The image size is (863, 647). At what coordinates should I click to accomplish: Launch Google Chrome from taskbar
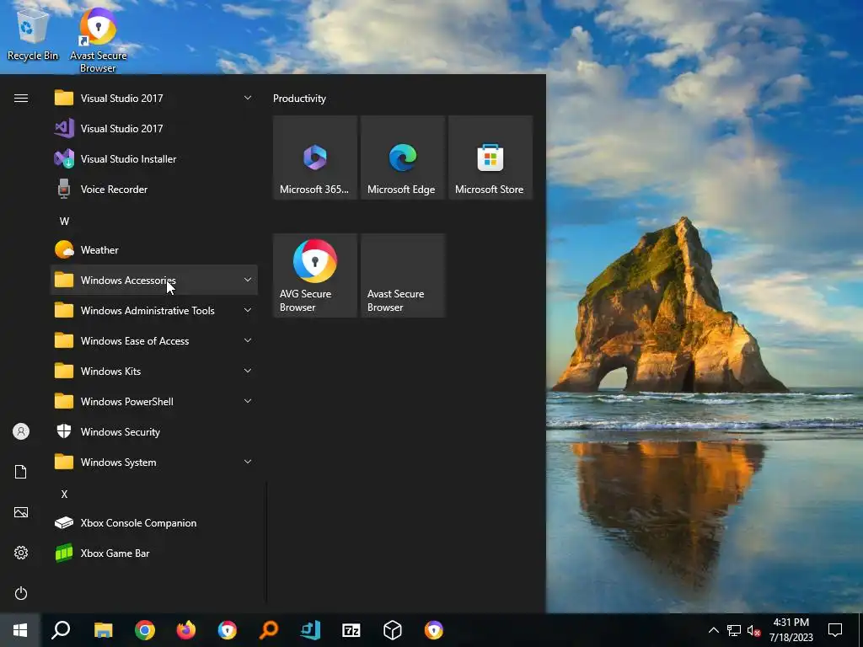145,630
